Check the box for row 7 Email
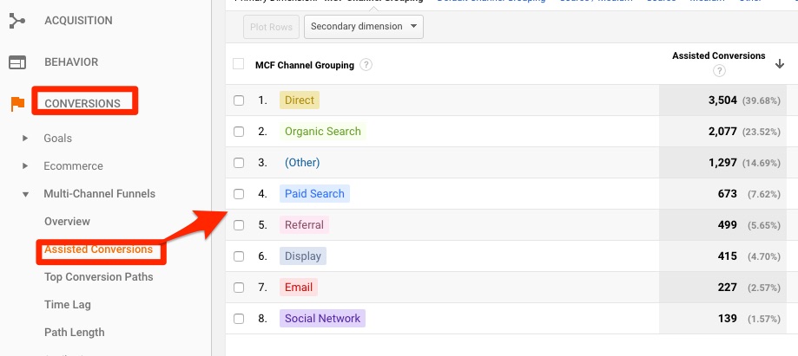 tap(239, 288)
